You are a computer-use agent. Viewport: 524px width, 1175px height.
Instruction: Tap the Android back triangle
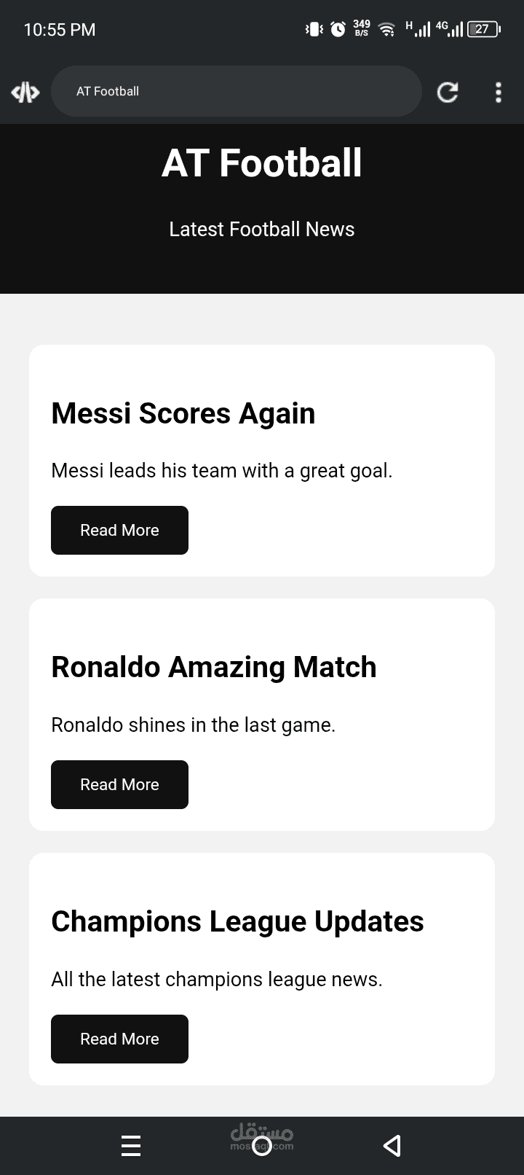coord(392,1146)
